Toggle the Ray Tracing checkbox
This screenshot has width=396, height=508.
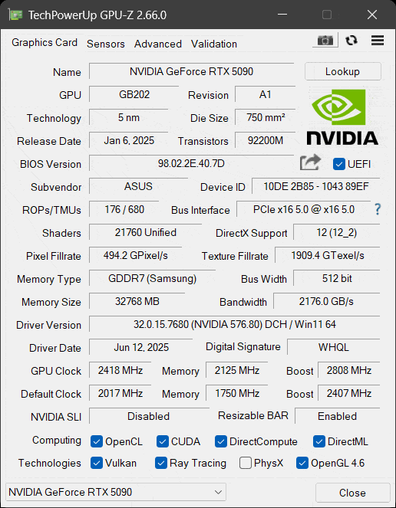coord(161,463)
